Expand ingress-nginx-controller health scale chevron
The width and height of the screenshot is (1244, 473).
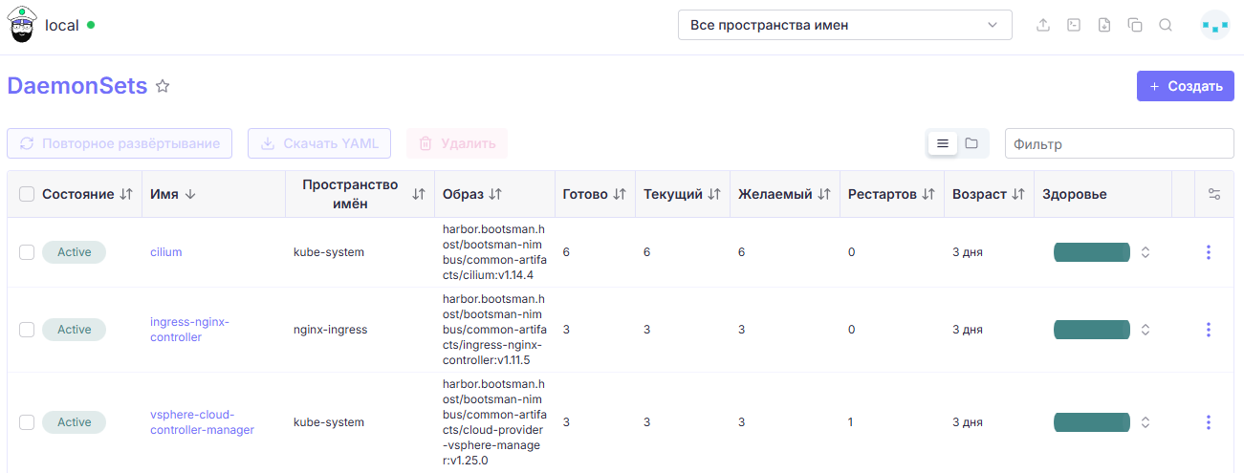(1146, 330)
